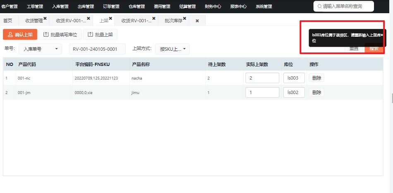
Task: Click the 批量上架 button
Action: coord(100,35)
